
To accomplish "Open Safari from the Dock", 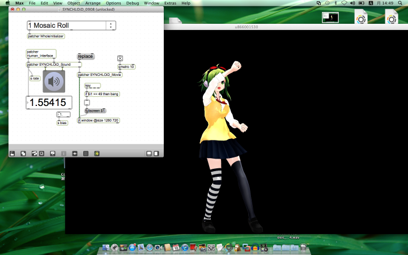I will click(150, 248).
